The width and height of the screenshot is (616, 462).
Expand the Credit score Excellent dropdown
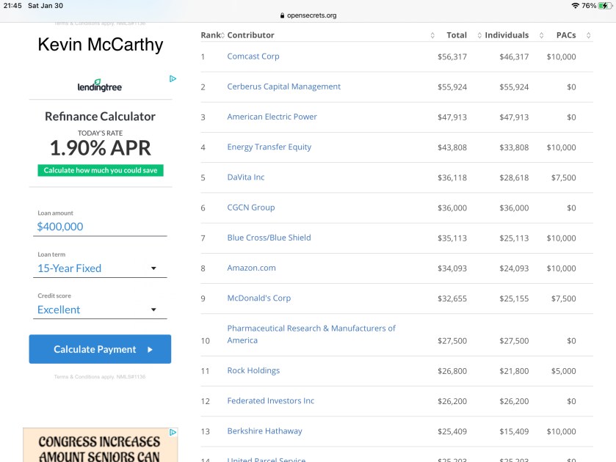tap(101, 309)
